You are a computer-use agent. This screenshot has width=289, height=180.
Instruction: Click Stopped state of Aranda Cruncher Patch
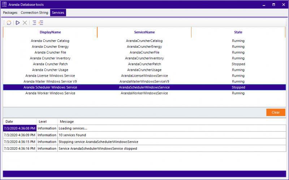click(238, 64)
